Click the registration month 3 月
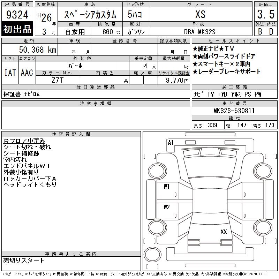The image size is (279, 279). tap(49, 32)
